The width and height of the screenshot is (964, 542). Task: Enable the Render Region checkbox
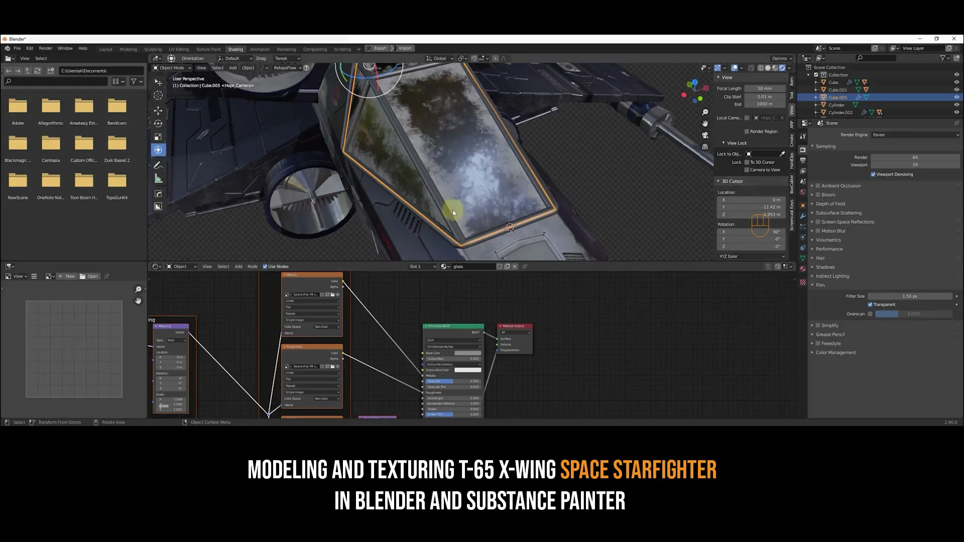747,131
